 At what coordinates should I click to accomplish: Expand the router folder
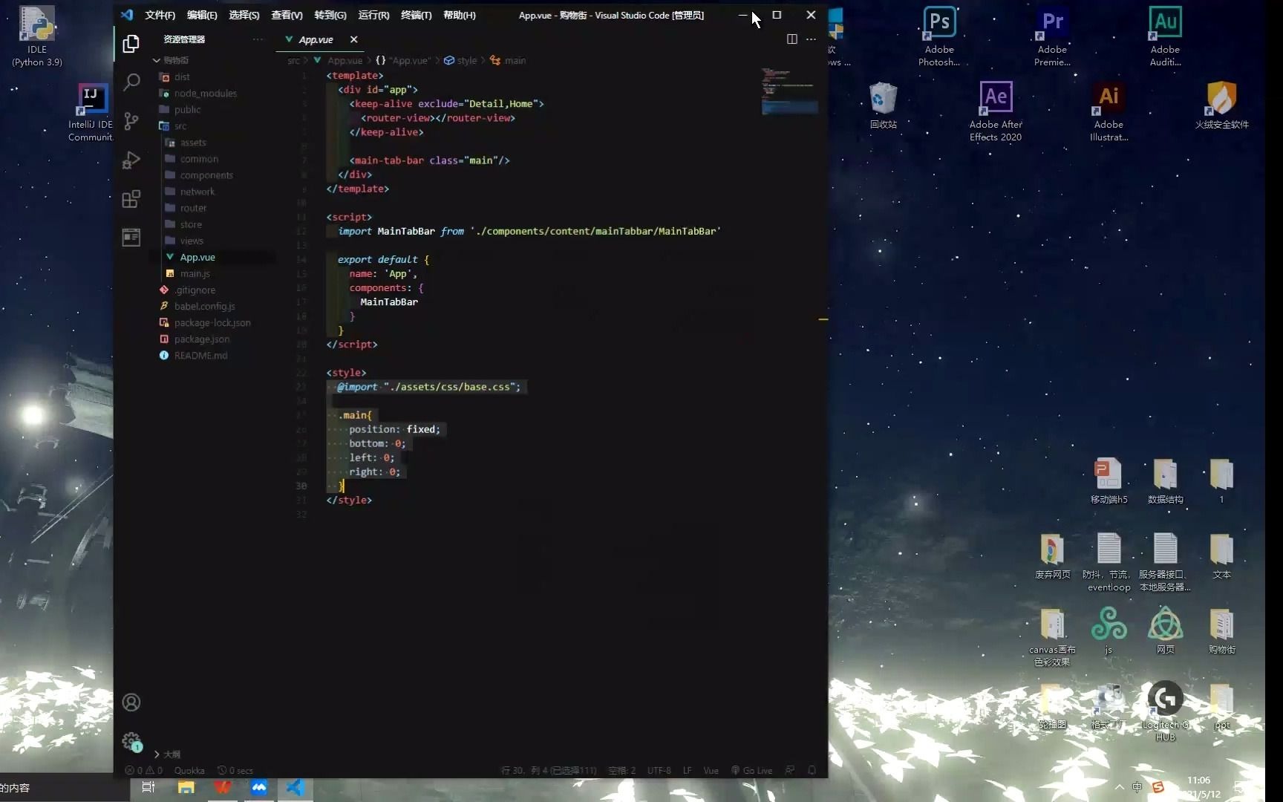[x=193, y=207]
